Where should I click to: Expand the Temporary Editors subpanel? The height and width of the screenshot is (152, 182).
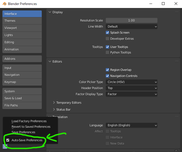[54, 103]
